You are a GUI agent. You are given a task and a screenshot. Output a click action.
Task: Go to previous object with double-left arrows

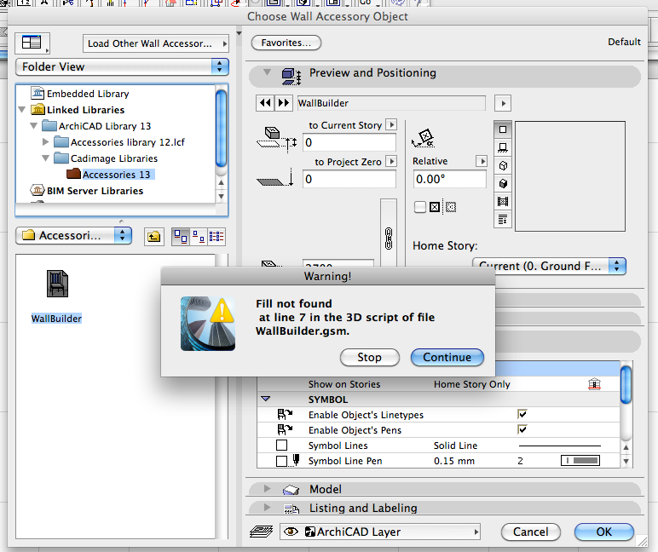(265, 103)
